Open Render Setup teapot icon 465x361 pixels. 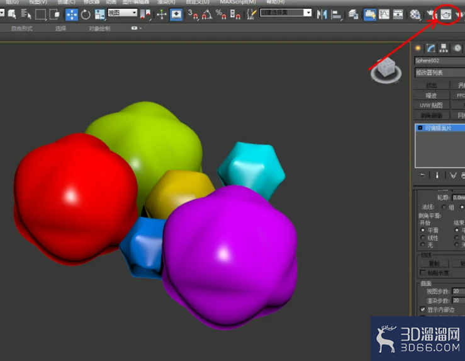(432, 14)
